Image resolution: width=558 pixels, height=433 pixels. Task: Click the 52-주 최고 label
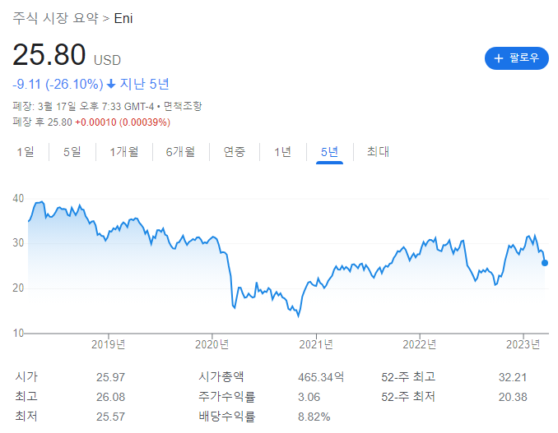[x=408, y=376]
